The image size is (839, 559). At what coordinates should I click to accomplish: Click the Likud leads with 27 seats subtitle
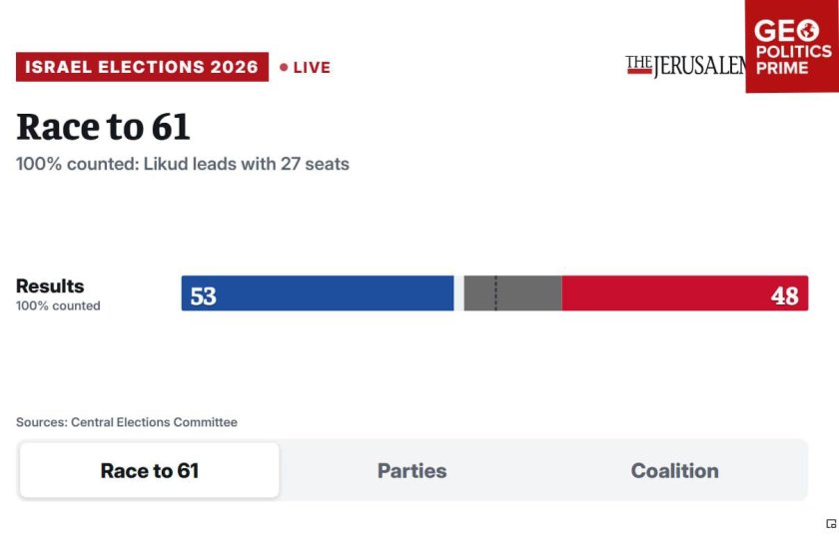(x=183, y=164)
